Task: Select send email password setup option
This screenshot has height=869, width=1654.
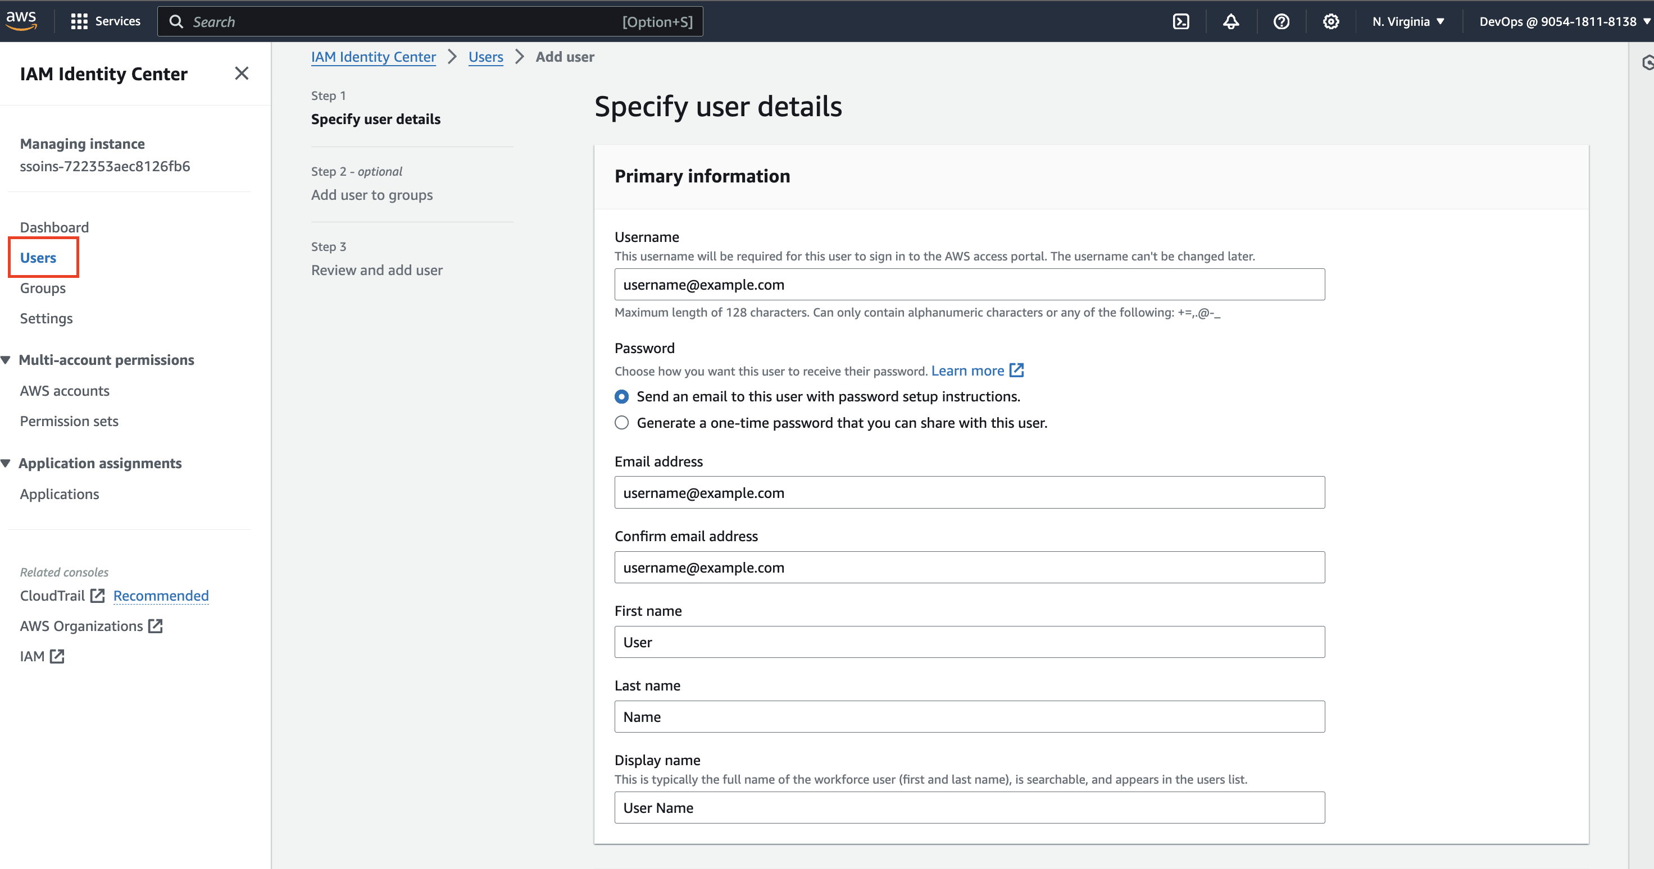Action: click(x=621, y=397)
